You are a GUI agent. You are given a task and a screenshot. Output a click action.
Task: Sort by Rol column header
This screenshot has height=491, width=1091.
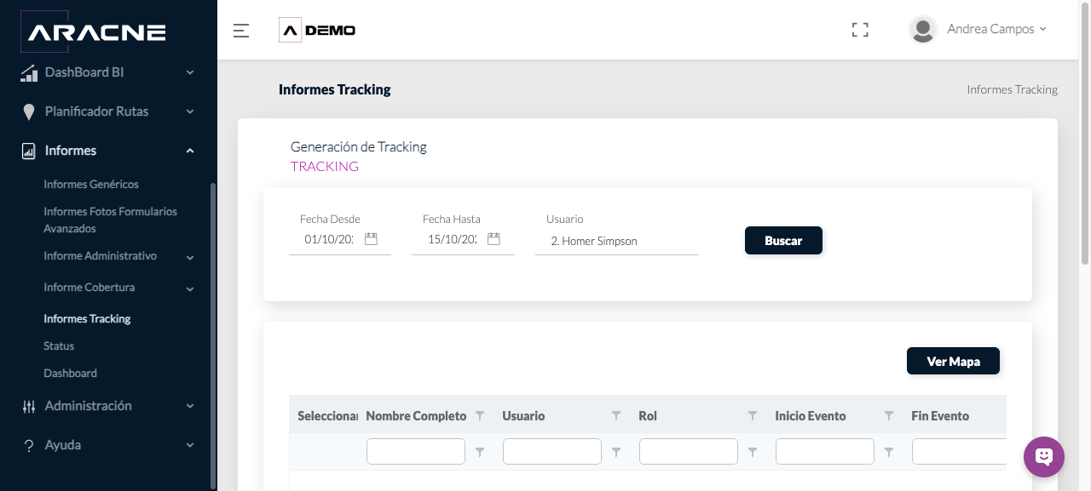[x=648, y=416]
